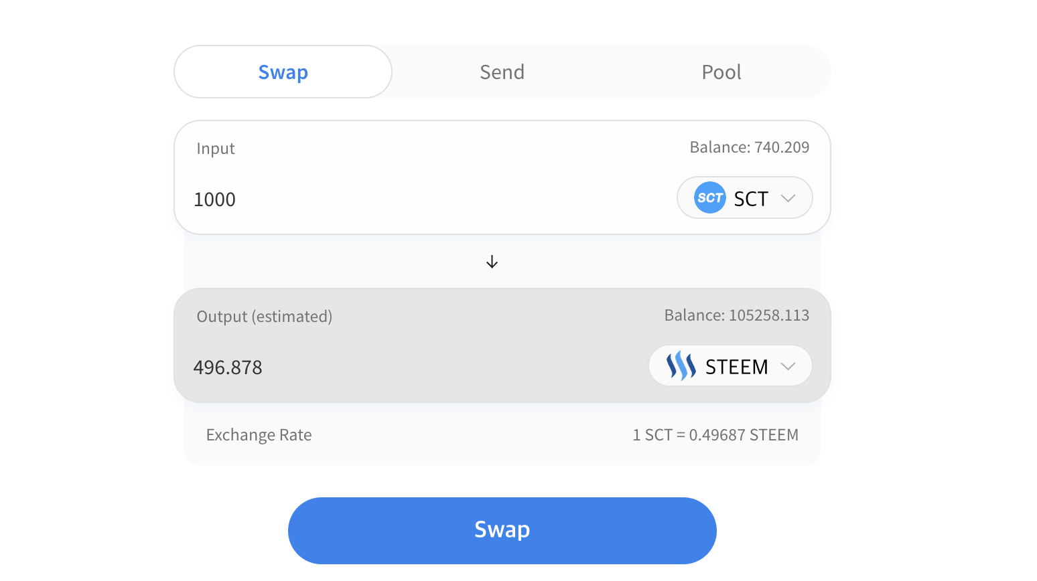The width and height of the screenshot is (1037, 581).
Task: Open the STEEM token selector by its name
Action: click(x=736, y=367)
